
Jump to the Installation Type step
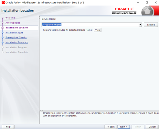(x=14, y=33)
